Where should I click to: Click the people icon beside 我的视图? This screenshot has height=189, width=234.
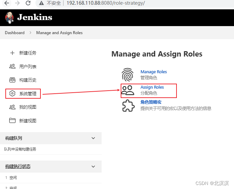(12, 107)
